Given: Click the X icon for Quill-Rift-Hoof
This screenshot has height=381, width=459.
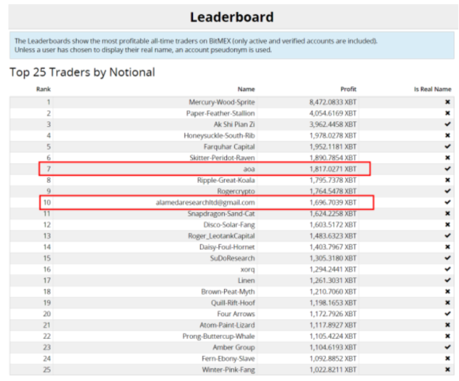Looking at the screenshot, I should coord(448,303).
